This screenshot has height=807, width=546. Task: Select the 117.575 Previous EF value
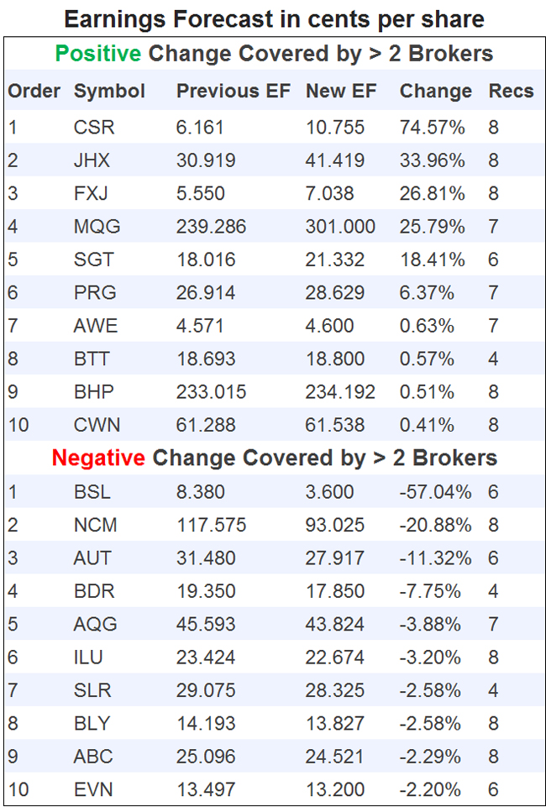[x=211, y=526]
